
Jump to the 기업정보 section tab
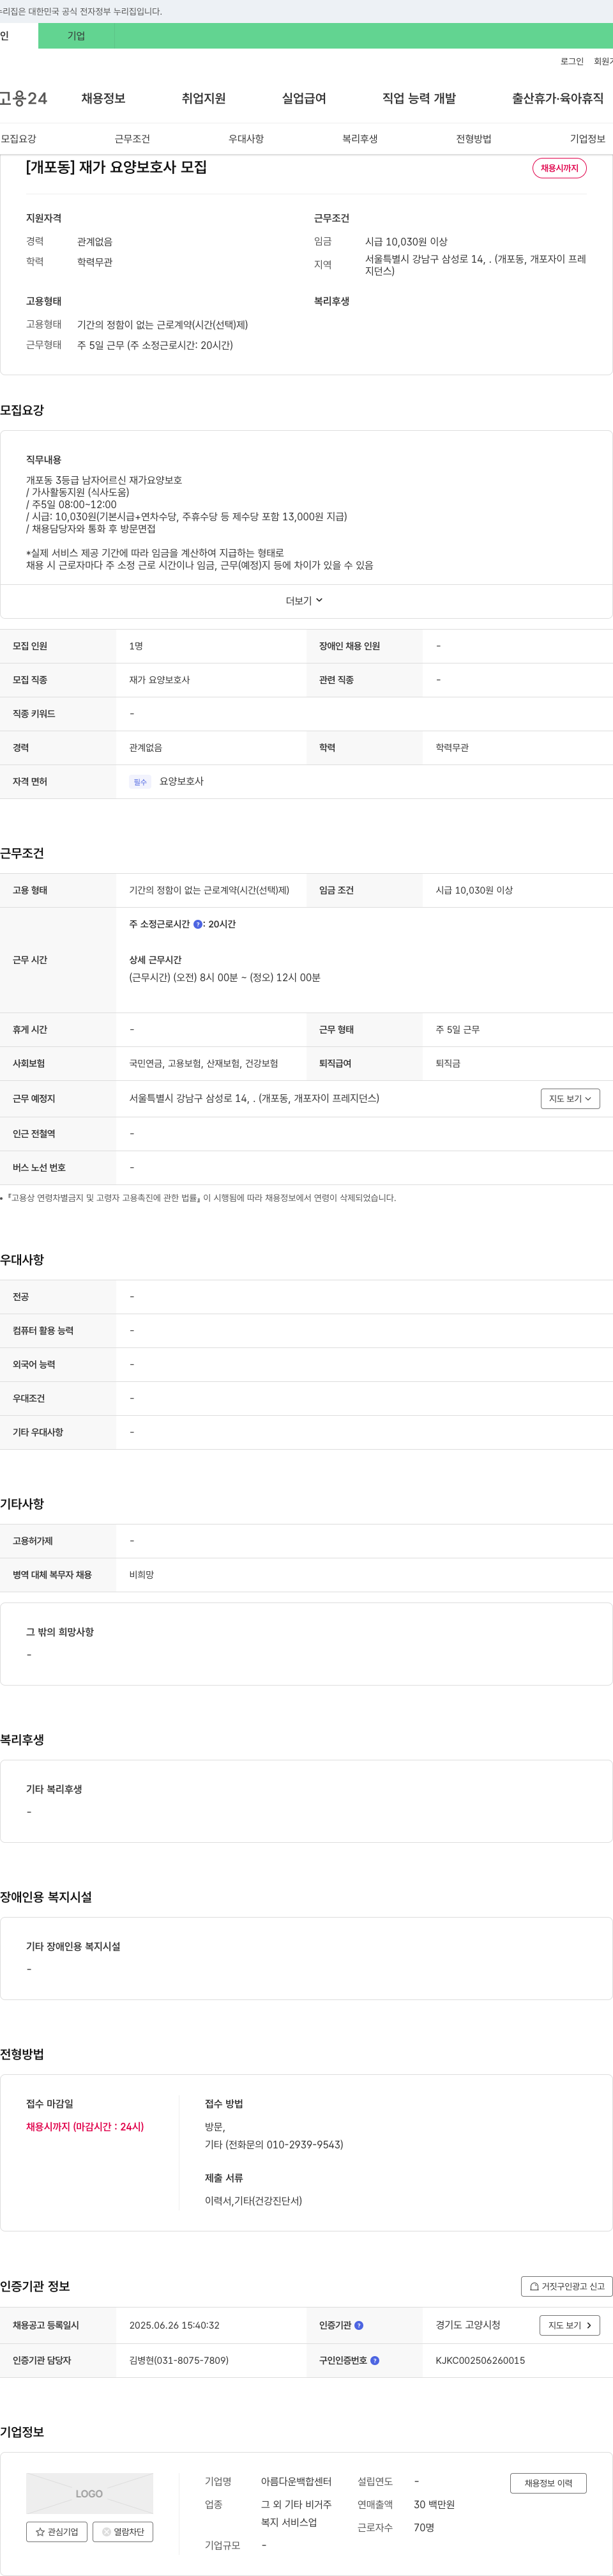point(587,139)
